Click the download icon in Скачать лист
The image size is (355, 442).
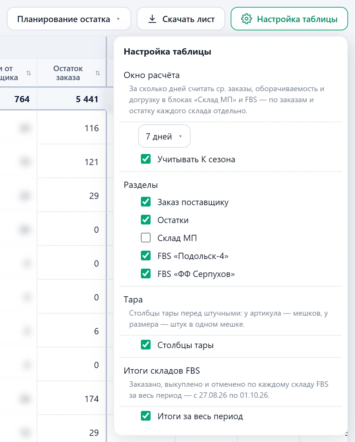coord(152,19)
